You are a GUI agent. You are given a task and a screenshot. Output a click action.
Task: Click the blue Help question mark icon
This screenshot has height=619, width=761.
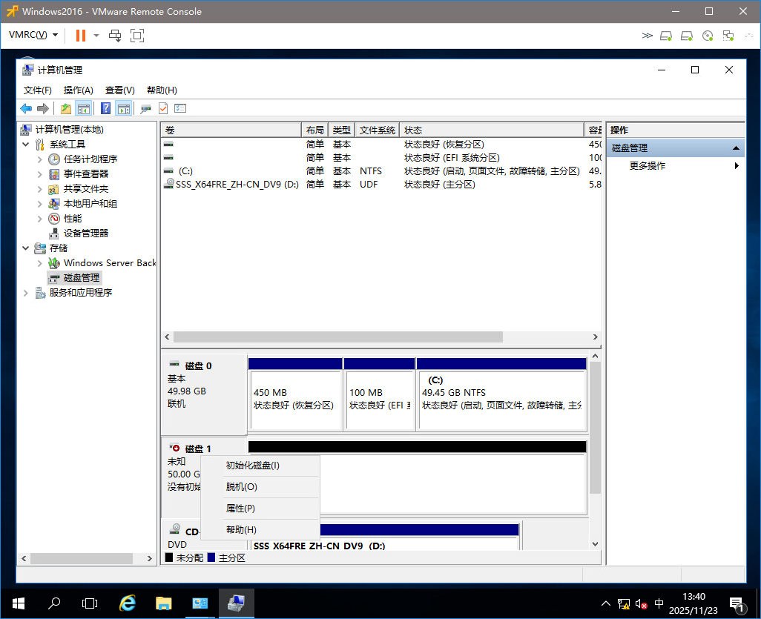pyautogui.click(x=106, y=109)
